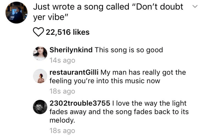Open the post author's profile picture
This screenshot has height=136, width=206.
point(16,12)
